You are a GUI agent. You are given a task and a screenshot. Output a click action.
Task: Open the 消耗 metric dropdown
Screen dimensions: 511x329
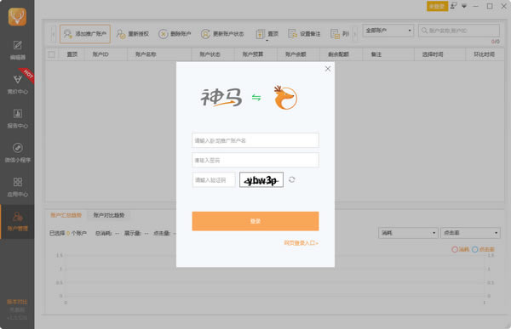[x=408, y=233]
